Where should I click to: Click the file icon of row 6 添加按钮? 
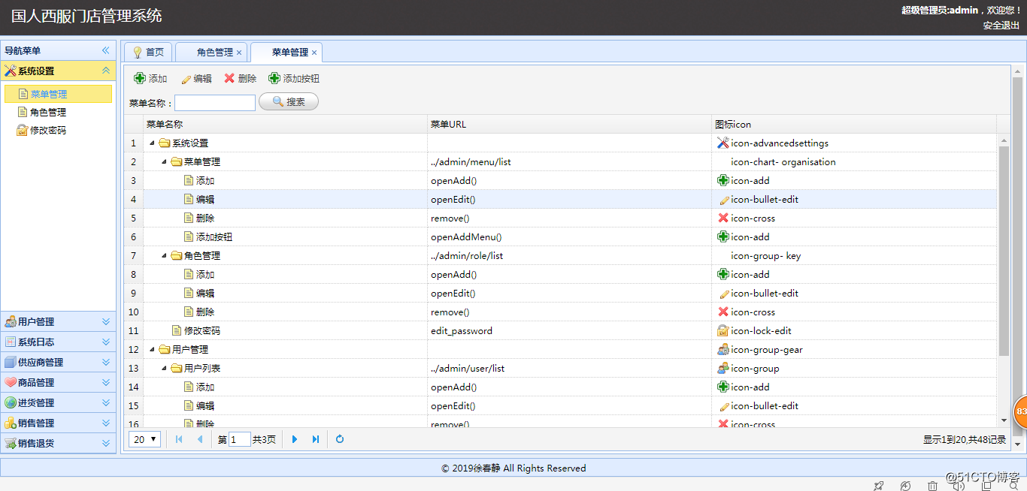[x=189, y=236]
